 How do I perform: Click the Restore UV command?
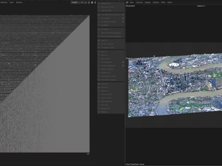click(x=111, y=108)
